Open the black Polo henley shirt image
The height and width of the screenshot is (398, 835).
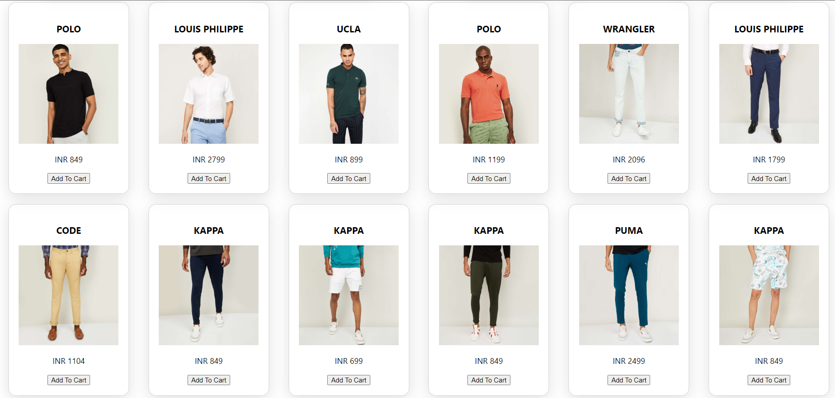[69, 94]
